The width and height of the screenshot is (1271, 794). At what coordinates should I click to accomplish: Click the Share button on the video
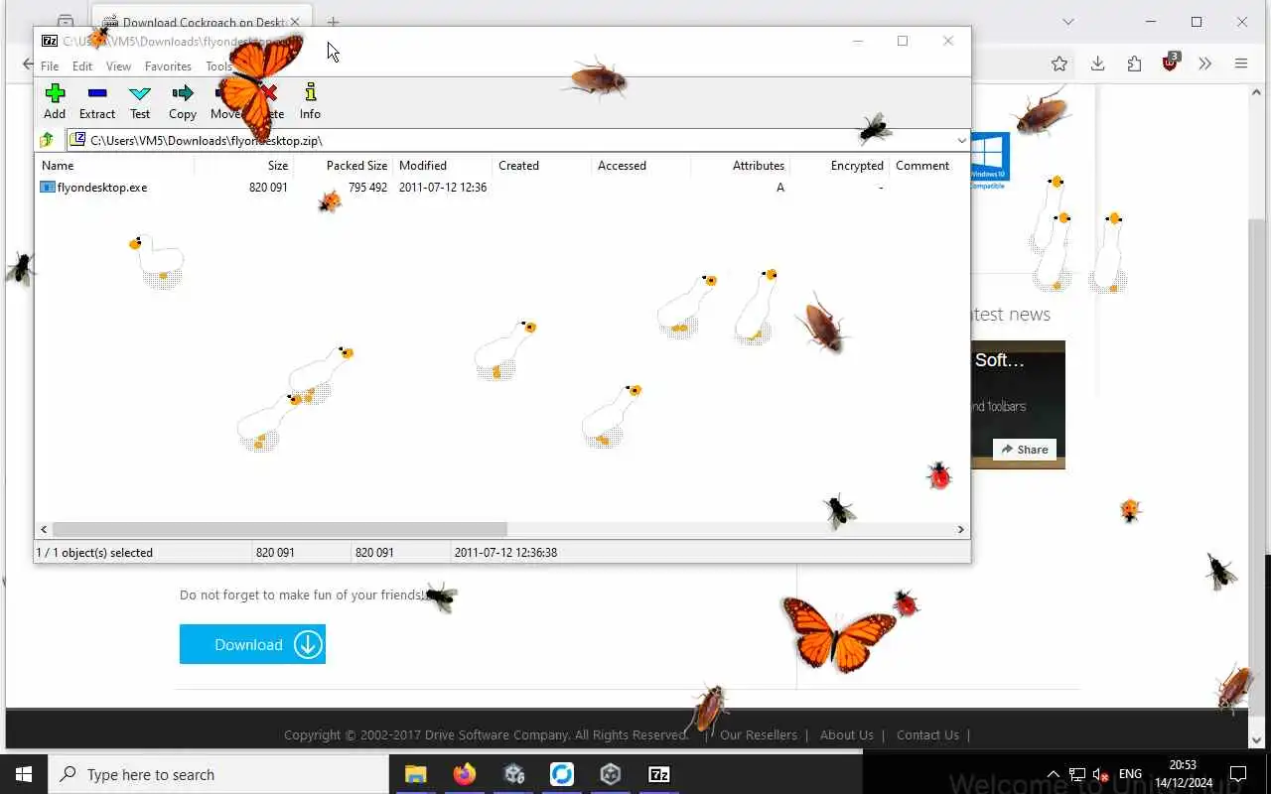[x=1025, y=450]
